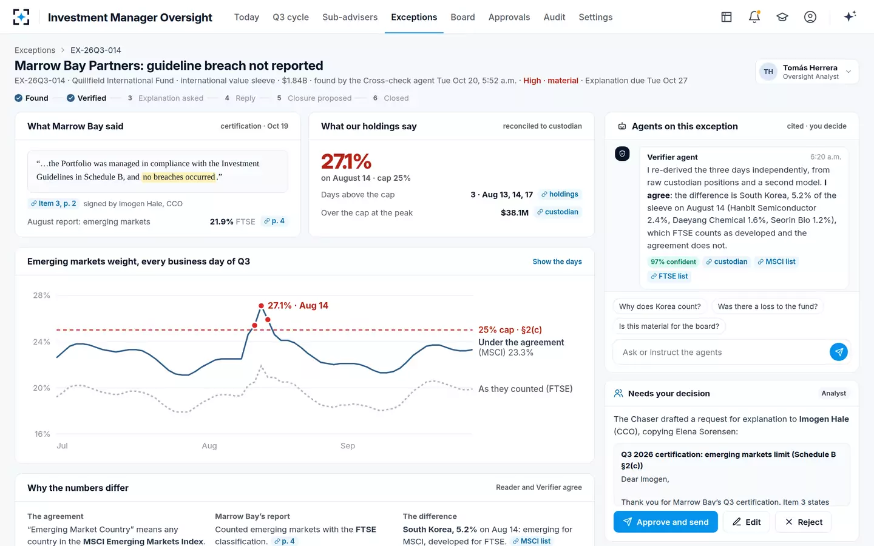This screenshot has height=546, width=874.
Task: Switch to the Today tab
Action: click(x=246, y=17)
